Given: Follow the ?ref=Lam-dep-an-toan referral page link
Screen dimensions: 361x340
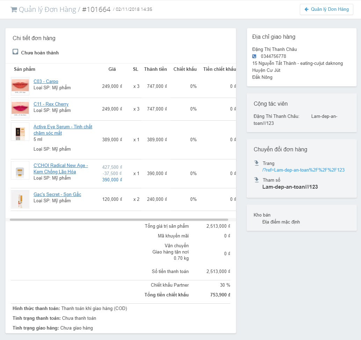Looking at the screenshot, I should point(303,170).
